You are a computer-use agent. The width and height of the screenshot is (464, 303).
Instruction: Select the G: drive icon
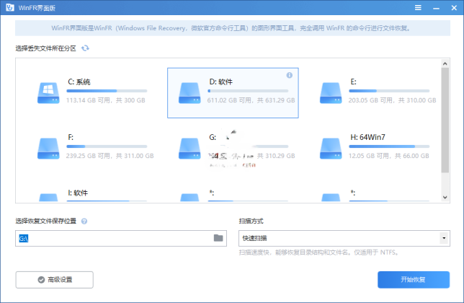(x=189, y=149)
